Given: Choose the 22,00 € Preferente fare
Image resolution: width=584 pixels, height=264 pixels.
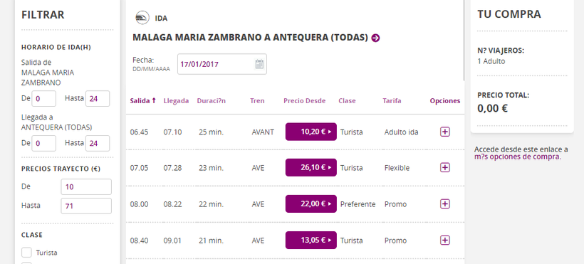Looking at the screenshot, I should pos(311,204).
